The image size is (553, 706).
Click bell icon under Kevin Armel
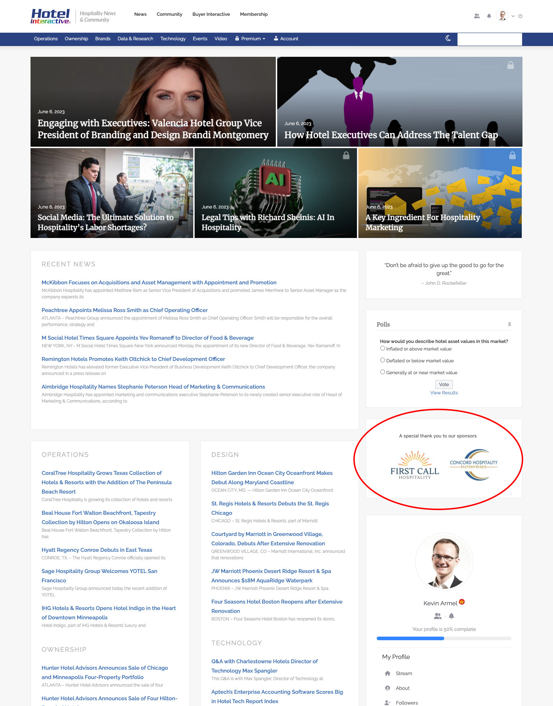[x=451, y=616]
